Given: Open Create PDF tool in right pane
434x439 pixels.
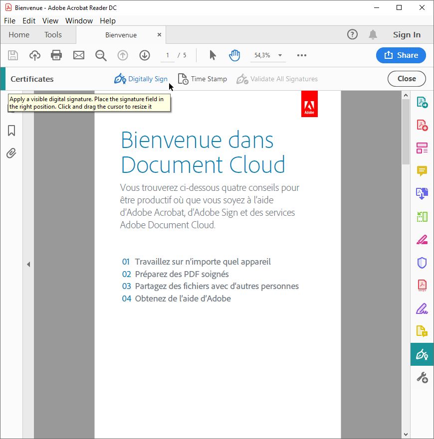Looking at the screenshot, I should tap(422, 125).
